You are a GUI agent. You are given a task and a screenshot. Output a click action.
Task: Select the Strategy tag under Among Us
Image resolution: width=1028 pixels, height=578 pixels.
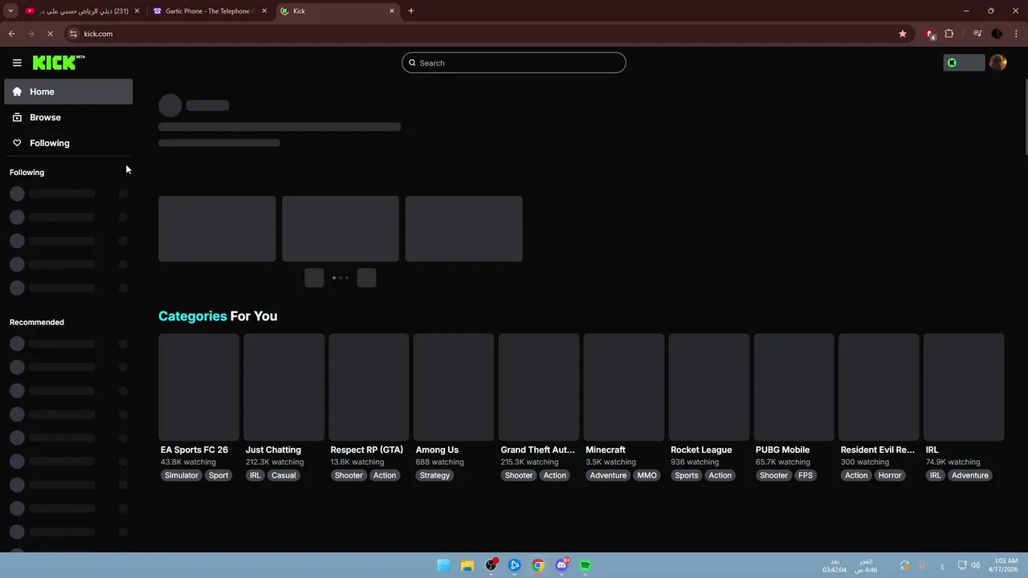coord(434,475)
